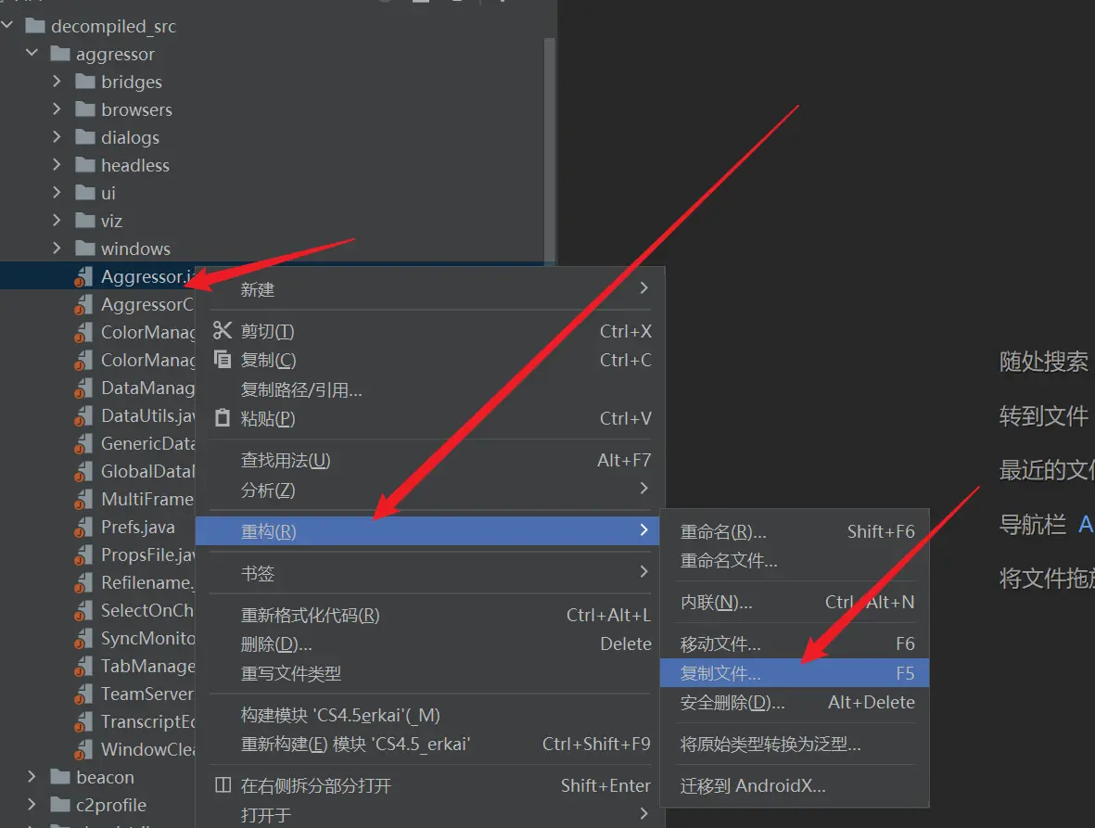Click the copy icon beside 复制(C)
Screen dimensions: 1095x828
pyautogui.click(x=223, y=360)
